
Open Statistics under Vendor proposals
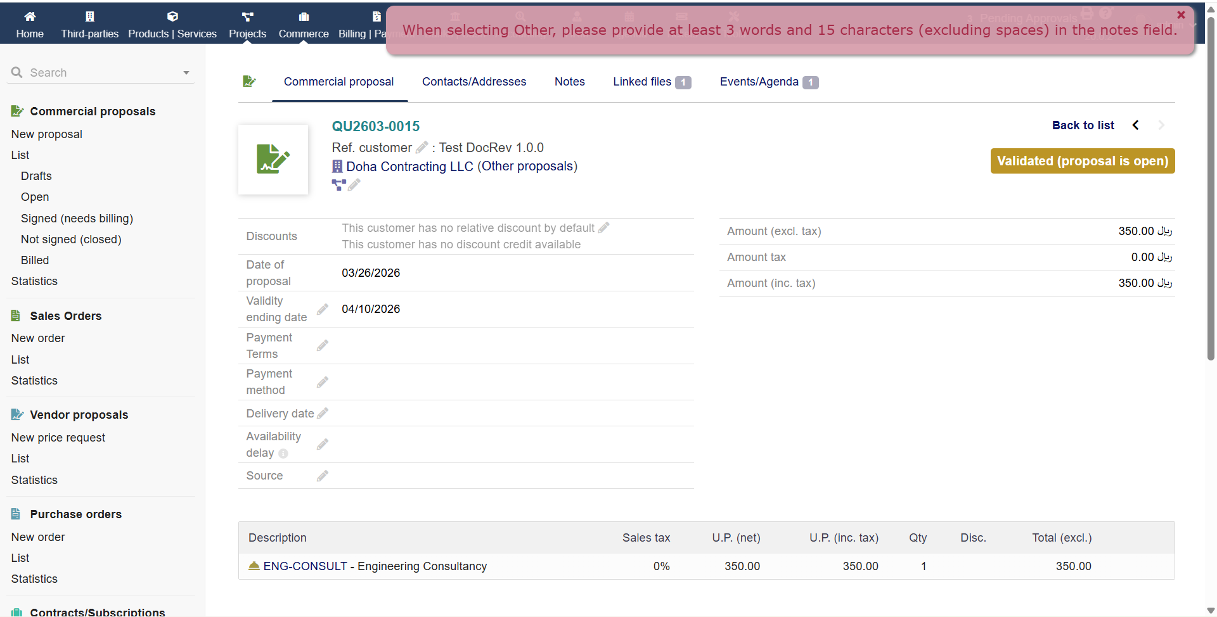point(34,480)
